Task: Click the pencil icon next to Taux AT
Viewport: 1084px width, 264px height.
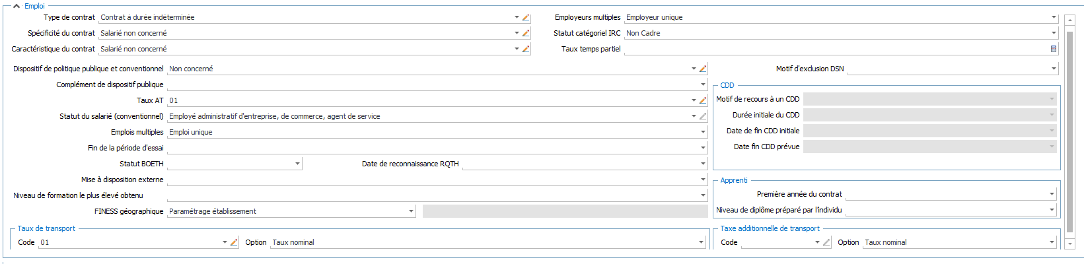Action: 703,100
